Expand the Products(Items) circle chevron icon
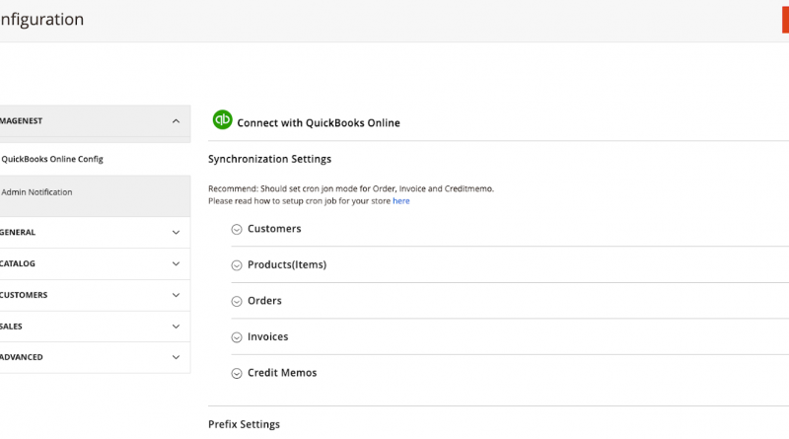 coord(237,265)
